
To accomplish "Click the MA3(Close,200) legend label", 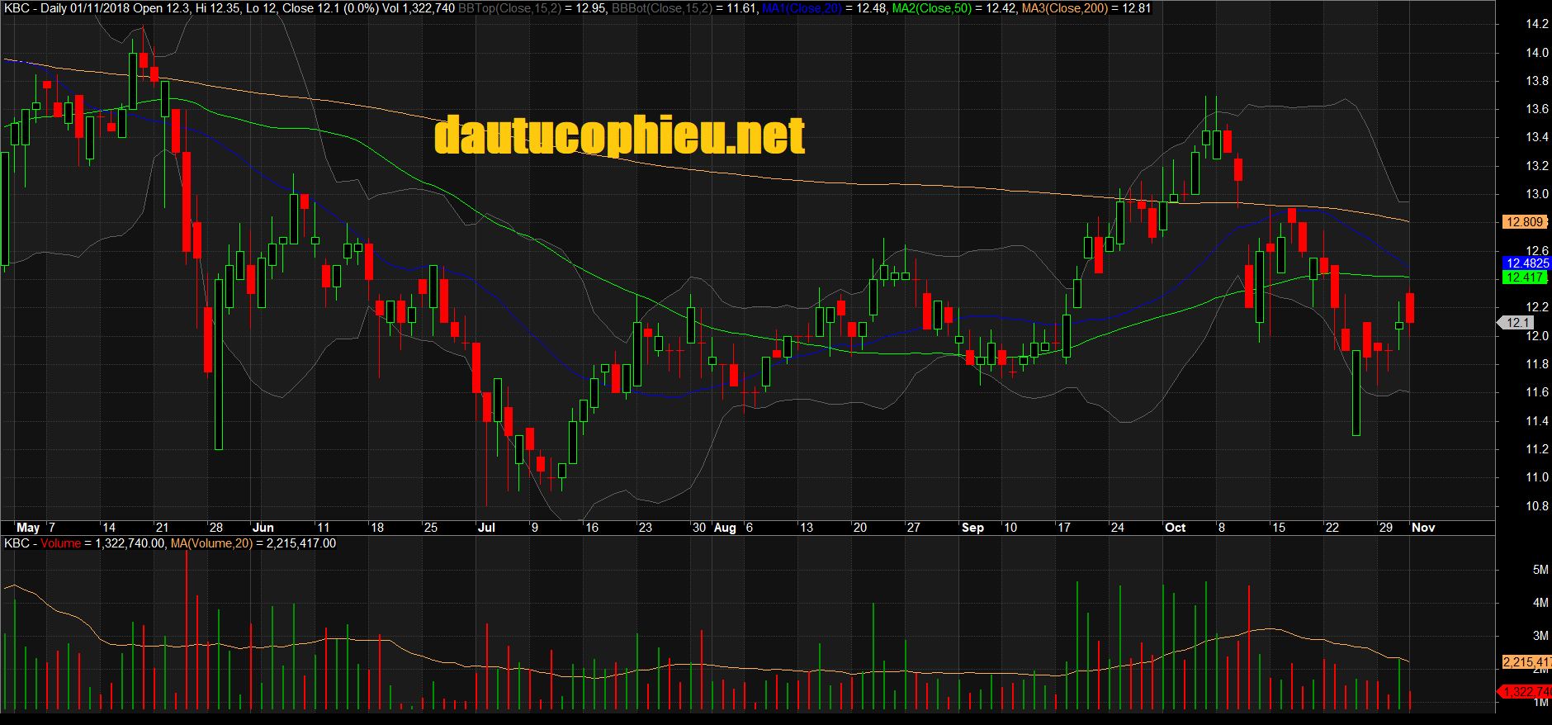I will pyautogui.click(x=1065, y=8).
